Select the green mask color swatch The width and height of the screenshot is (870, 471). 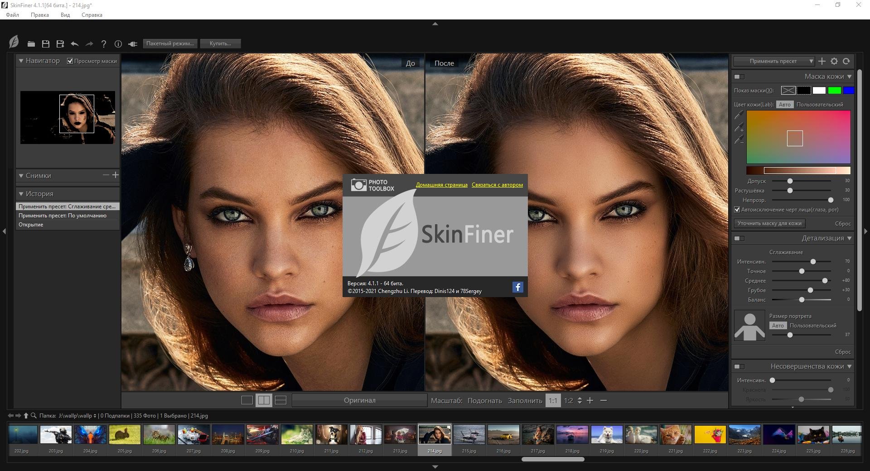pos(834,91)
